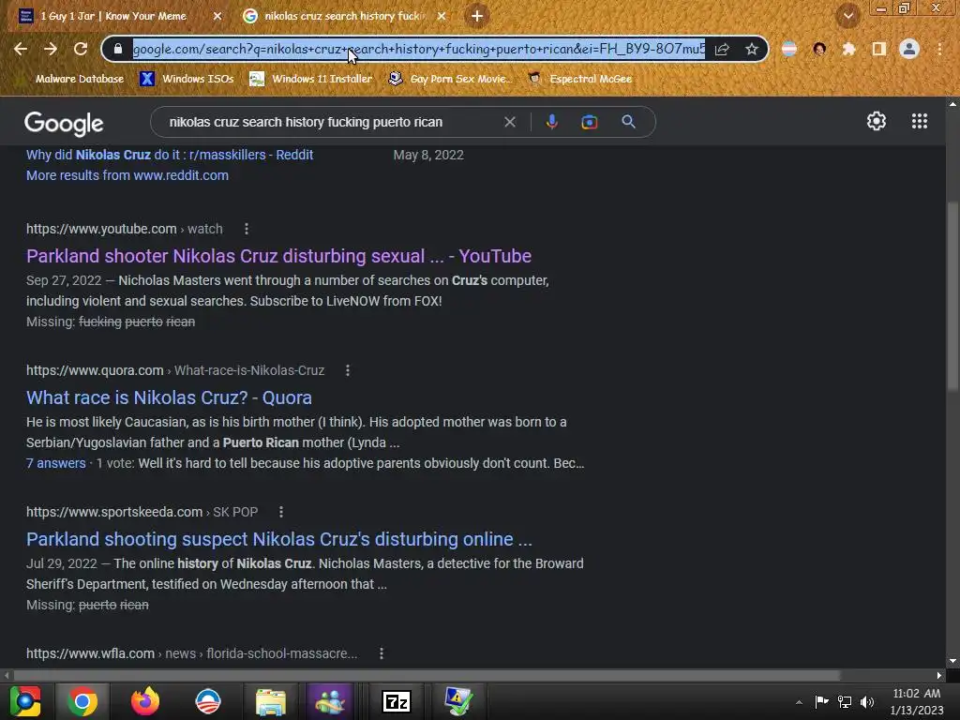The width and height of the screenshot is (960, 720).
Task: Switch to the 1 Guy 1 Jar tab
Action: [113, 16]
